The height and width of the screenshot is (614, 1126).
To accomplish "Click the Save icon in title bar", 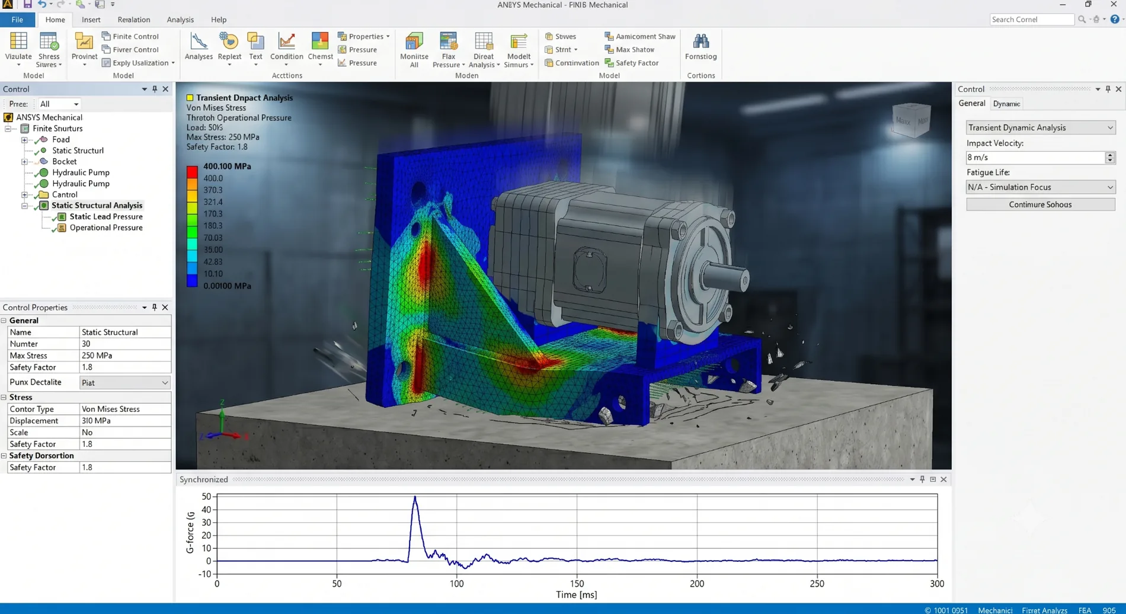I will pos(27,5).
